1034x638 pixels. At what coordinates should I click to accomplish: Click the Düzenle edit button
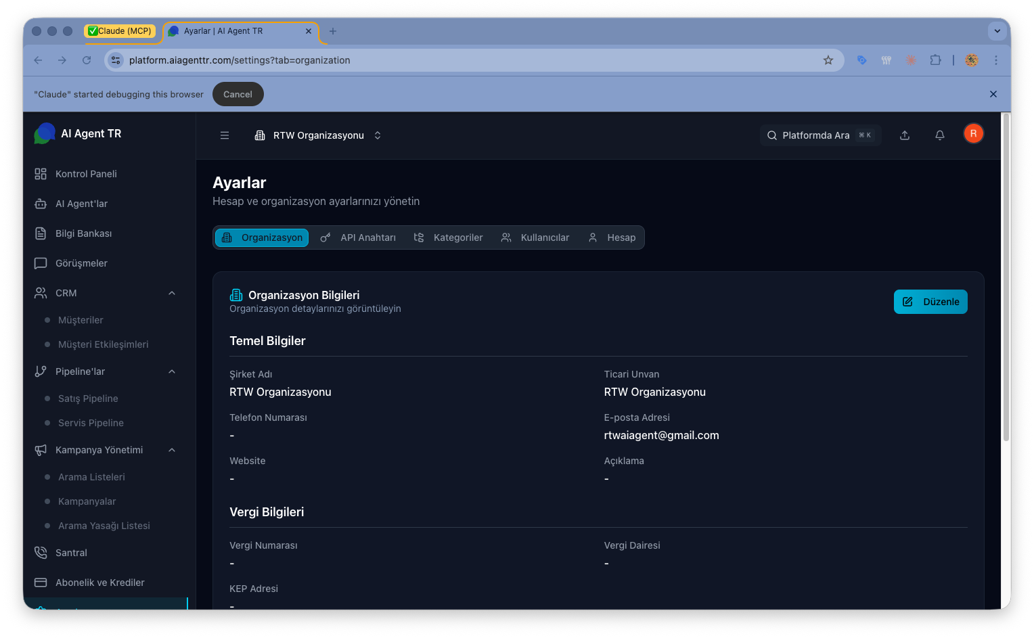coord(930,302)
